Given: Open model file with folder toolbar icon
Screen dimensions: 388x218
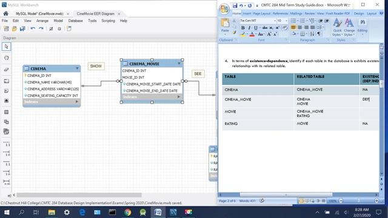Looking at the screenshot, I should pyautogui.click(x=15, y=28).
